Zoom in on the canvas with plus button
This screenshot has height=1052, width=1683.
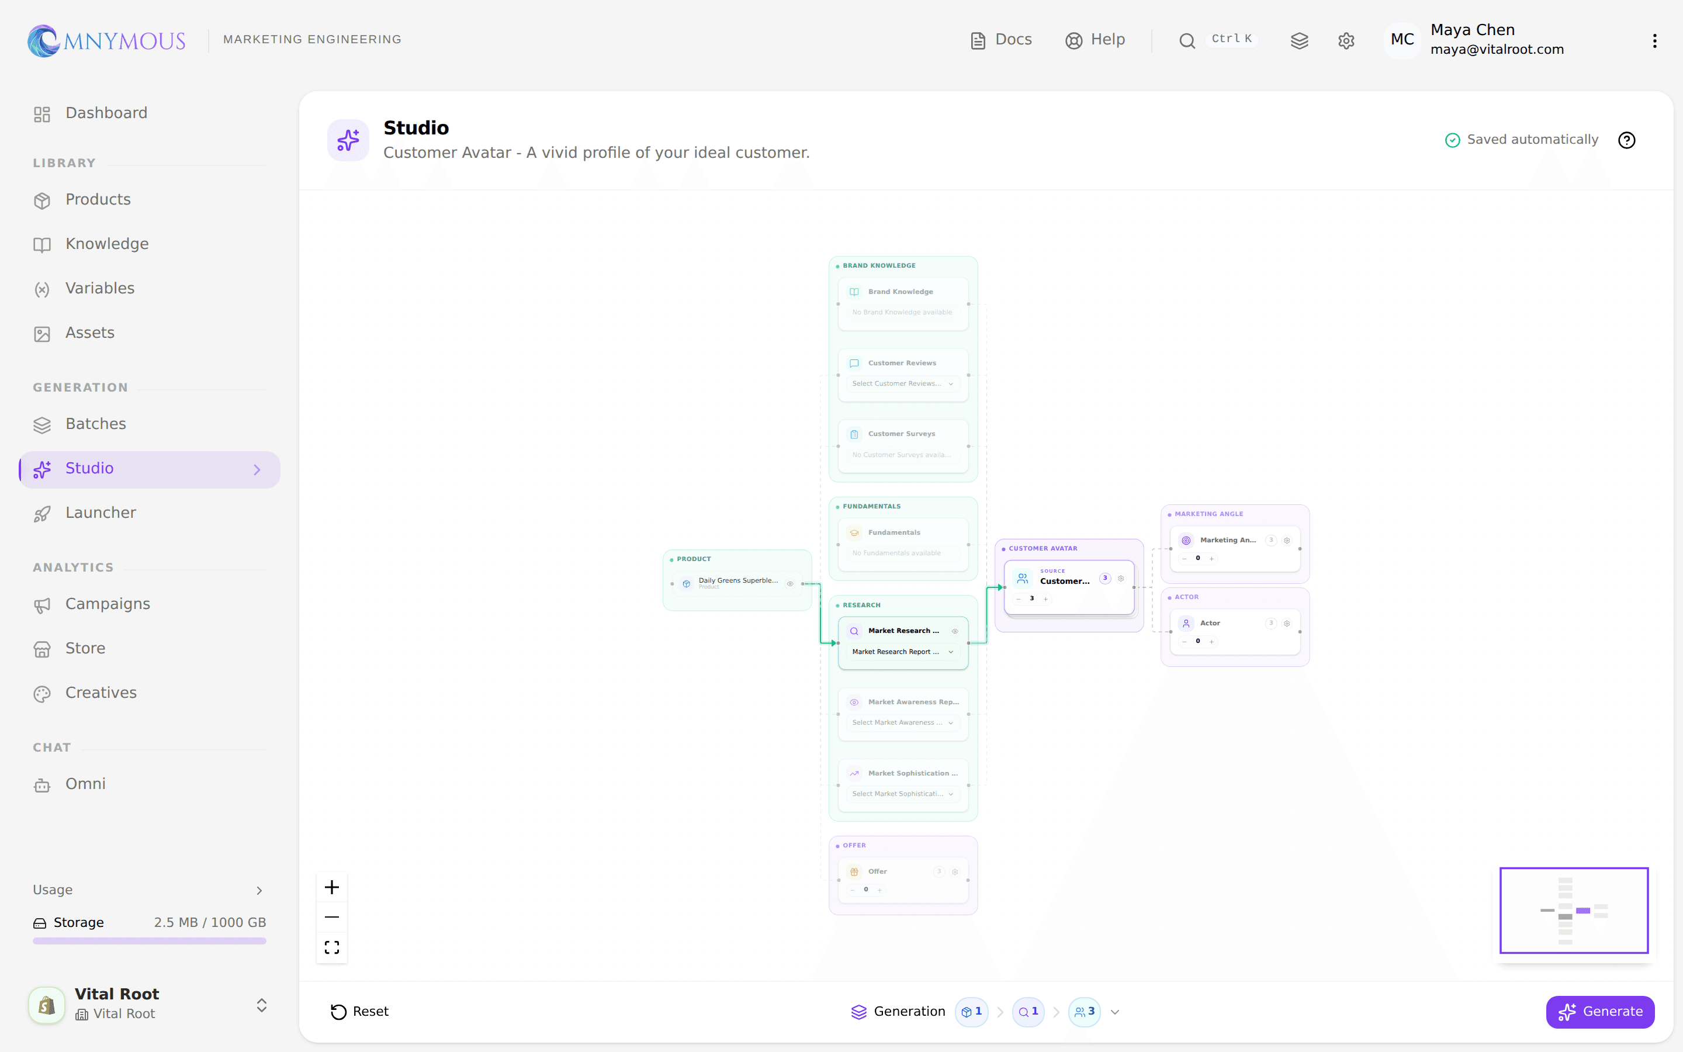pyautogui.click(x=332, y=887)
